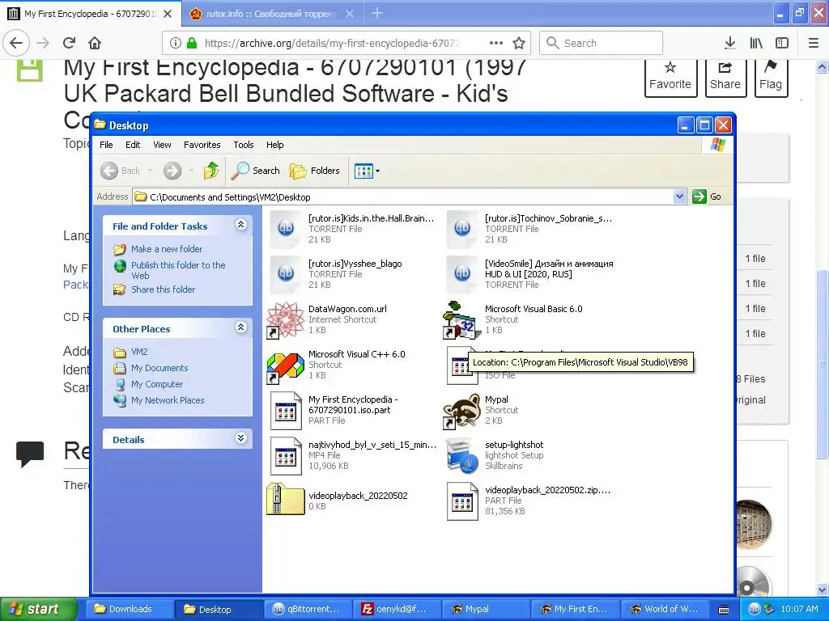Image resolution: width=829 pixels, height=621 pixels.
Task: Click the Up folder icon in Explorer toolbar
Action: pos(211,171)
